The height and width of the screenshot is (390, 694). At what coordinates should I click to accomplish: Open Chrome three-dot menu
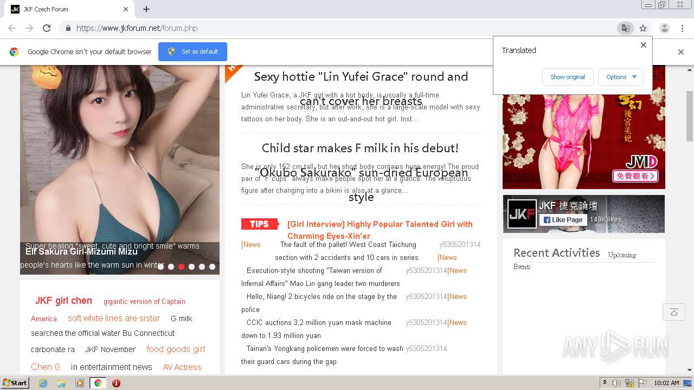click(682, 28)
